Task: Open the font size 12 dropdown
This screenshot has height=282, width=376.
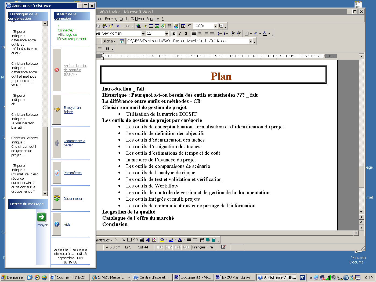Action: [167, 34]
